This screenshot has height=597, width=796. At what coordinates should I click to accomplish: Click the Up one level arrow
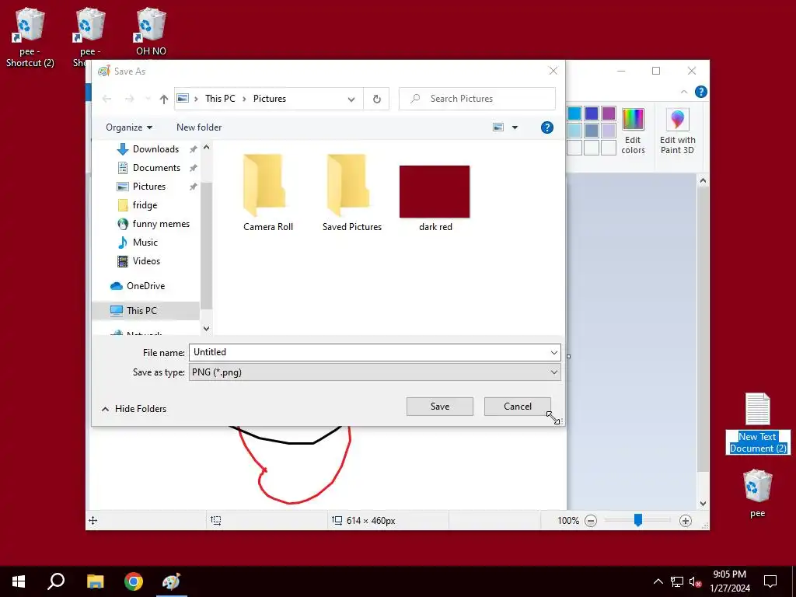tap(163, 99)
